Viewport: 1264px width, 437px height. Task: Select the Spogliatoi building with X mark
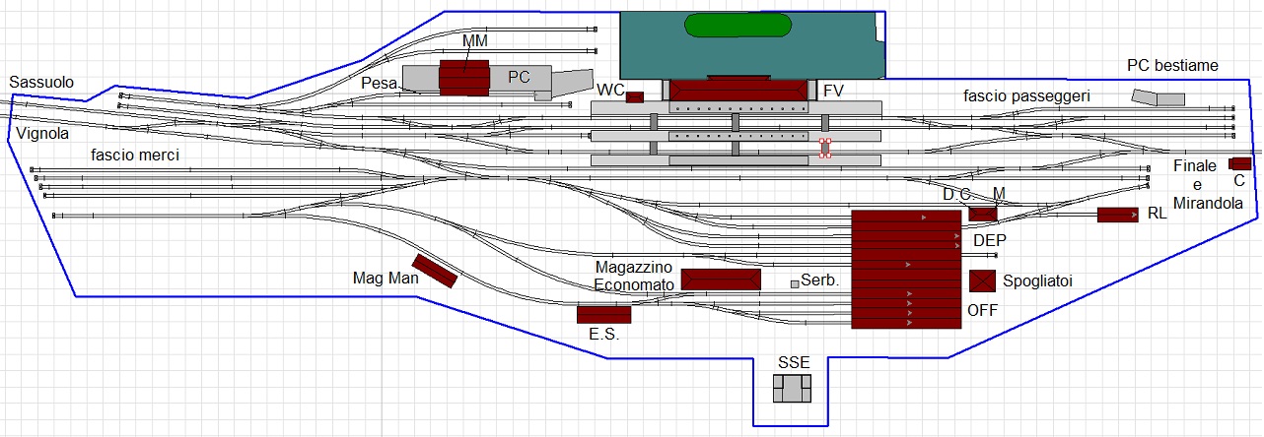[x=981, y=281]
